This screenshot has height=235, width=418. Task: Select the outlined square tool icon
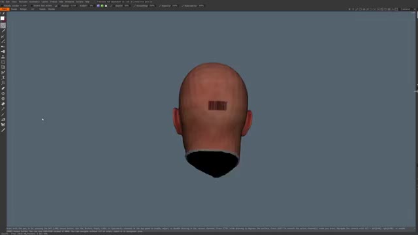3,62
